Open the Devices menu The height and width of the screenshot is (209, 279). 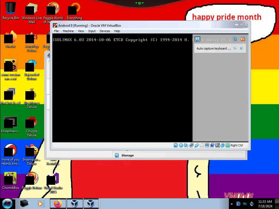click(105, 31)
